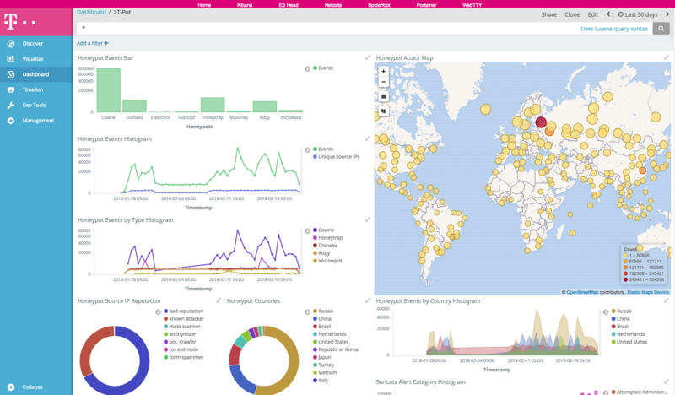675x395 pixels.
Task: Open Visualize from the sidebar
Action: click(32, 59)
